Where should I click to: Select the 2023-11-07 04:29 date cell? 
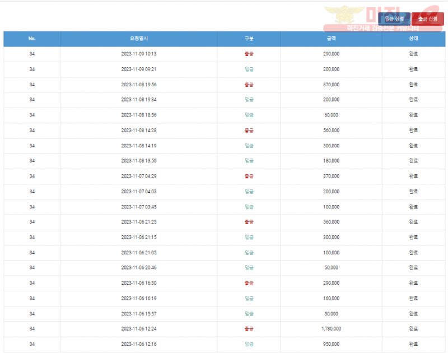pos(138,176)
